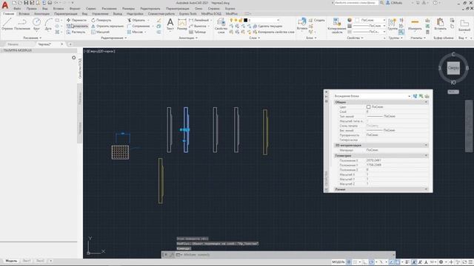Viewport: 474px width, 266px height.
Task: Add a new drawing tab with plus button
Action: [x=70, y=44]
